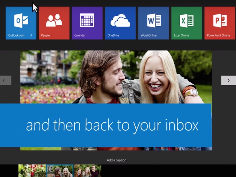Image resolution: width=236 pixels, height=177 pixels.
Task: Open the Outlook.com tile
Action: point(21,23)
